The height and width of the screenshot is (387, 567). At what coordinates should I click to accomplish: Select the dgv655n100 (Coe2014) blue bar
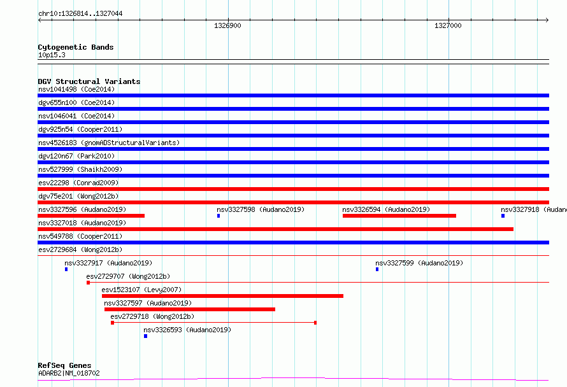pyautogui.click(x=293, y=109)
